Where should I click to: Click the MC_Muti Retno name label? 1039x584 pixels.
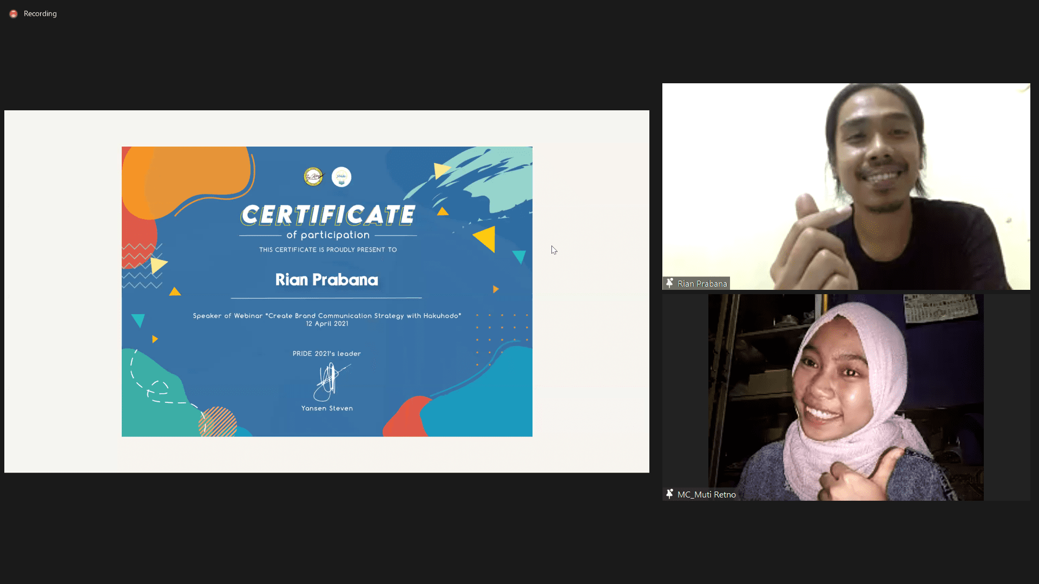(706, 494)
